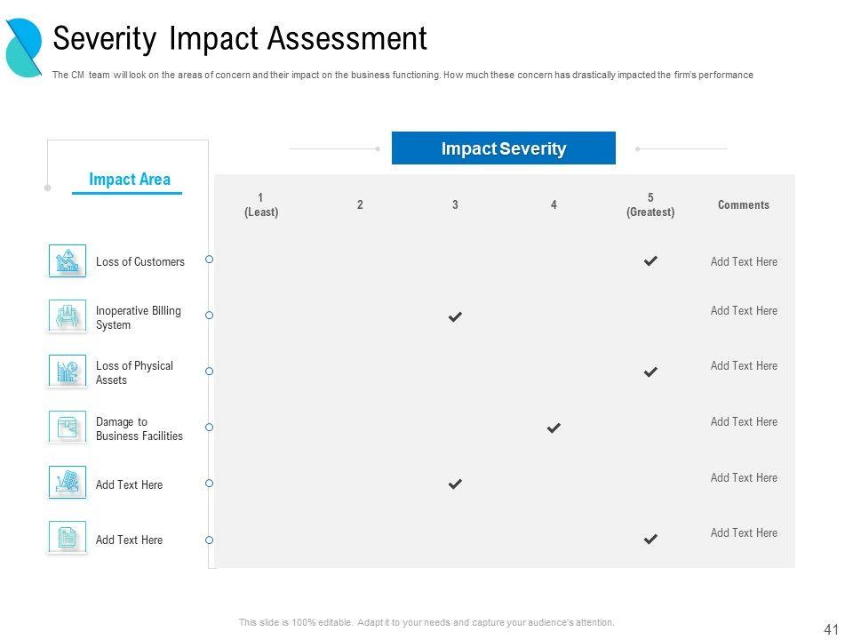
Task: Select the Damage to Business Facilities icon
Action: [x=68, y=428]
